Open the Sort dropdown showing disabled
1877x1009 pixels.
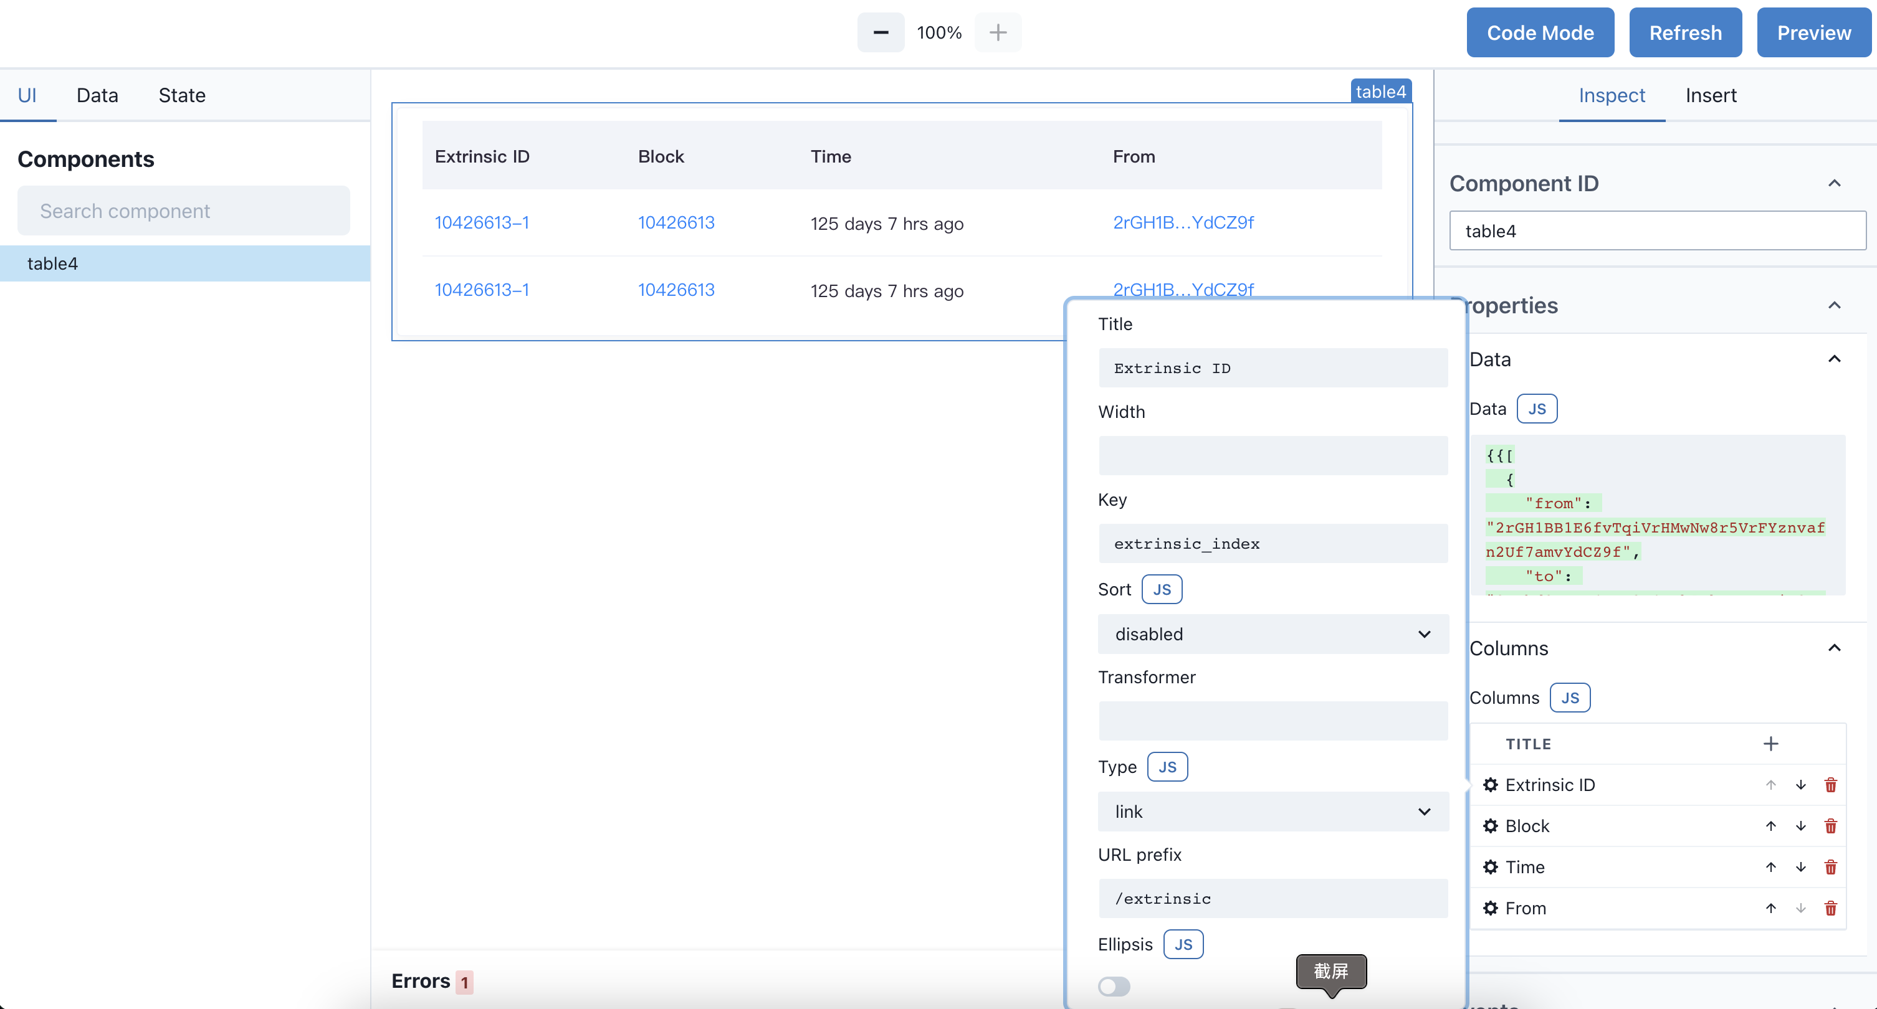(1273, 634)
